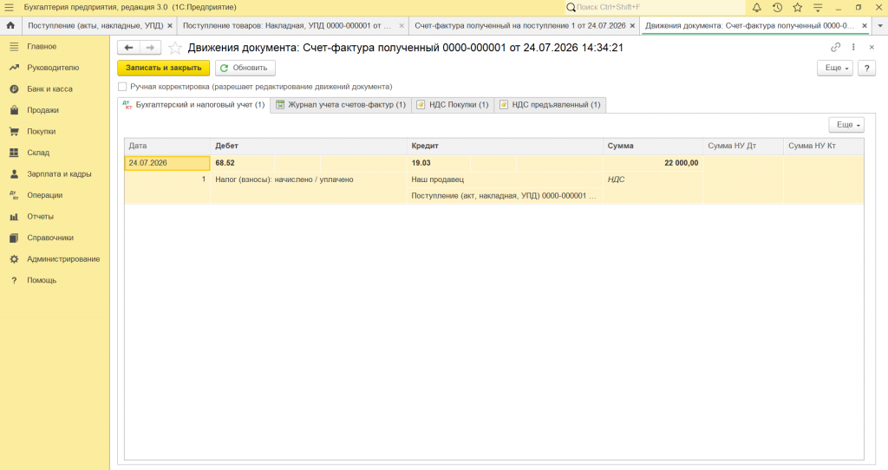
Task: Copy the link to this document via the chain icon
Action: pos(835,48)
